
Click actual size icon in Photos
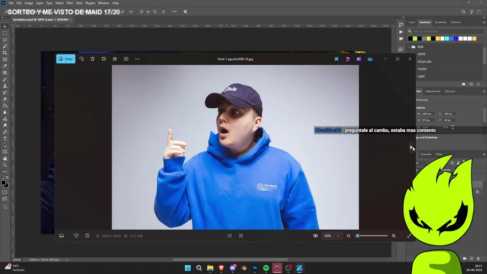241,236
